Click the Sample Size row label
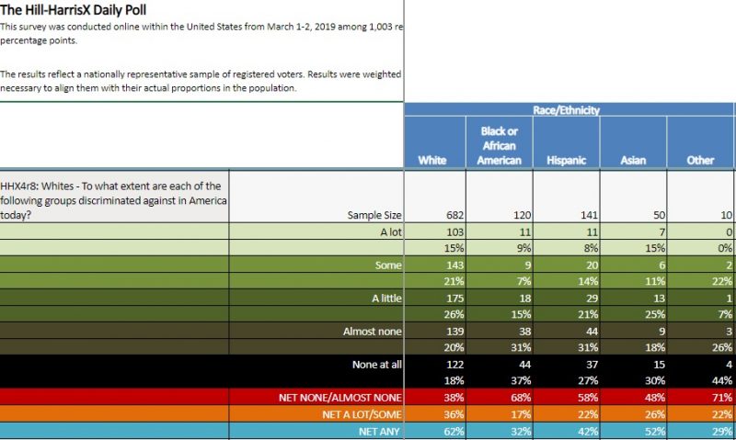 coord(374,215)
